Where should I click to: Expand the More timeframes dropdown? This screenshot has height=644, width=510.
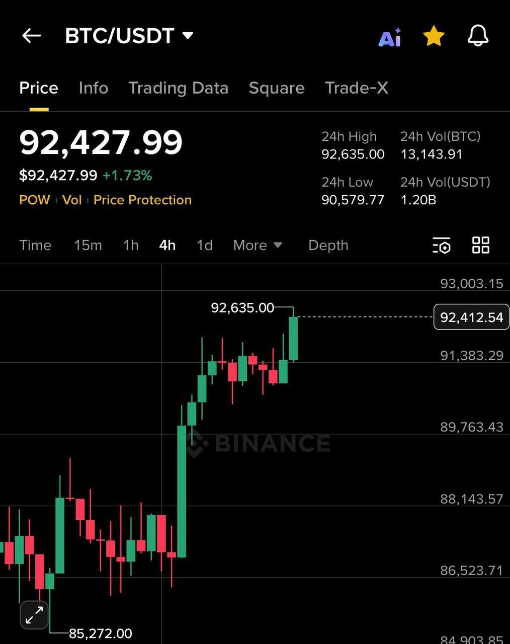coord(258,246)
